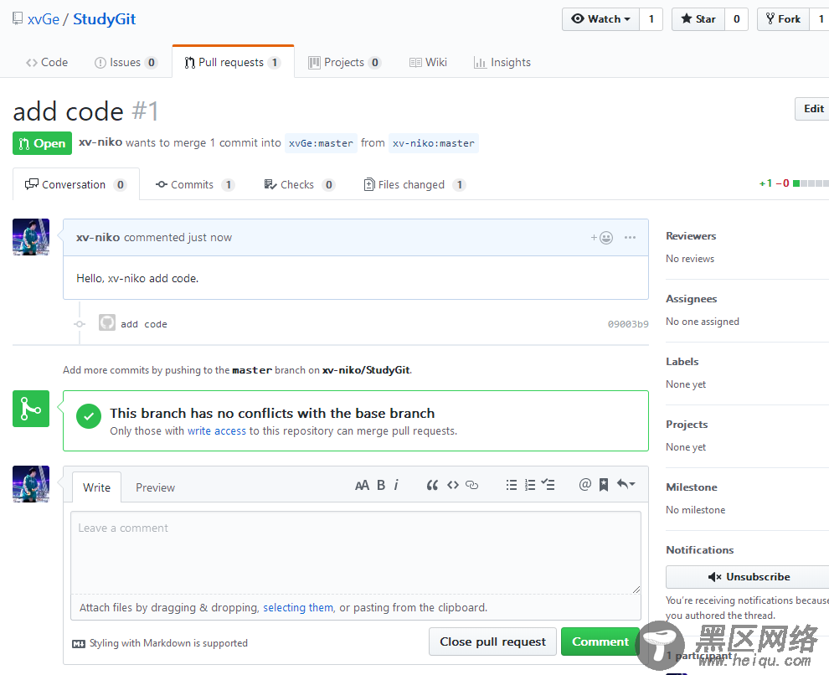Insert a quote using the toolbar
Viewport: 829px width, 675px height.
point(432,485)
